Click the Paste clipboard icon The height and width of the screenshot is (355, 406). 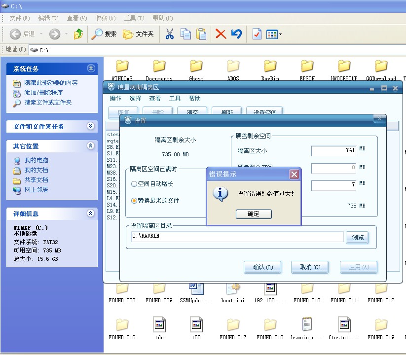click(x=201, y=34)
